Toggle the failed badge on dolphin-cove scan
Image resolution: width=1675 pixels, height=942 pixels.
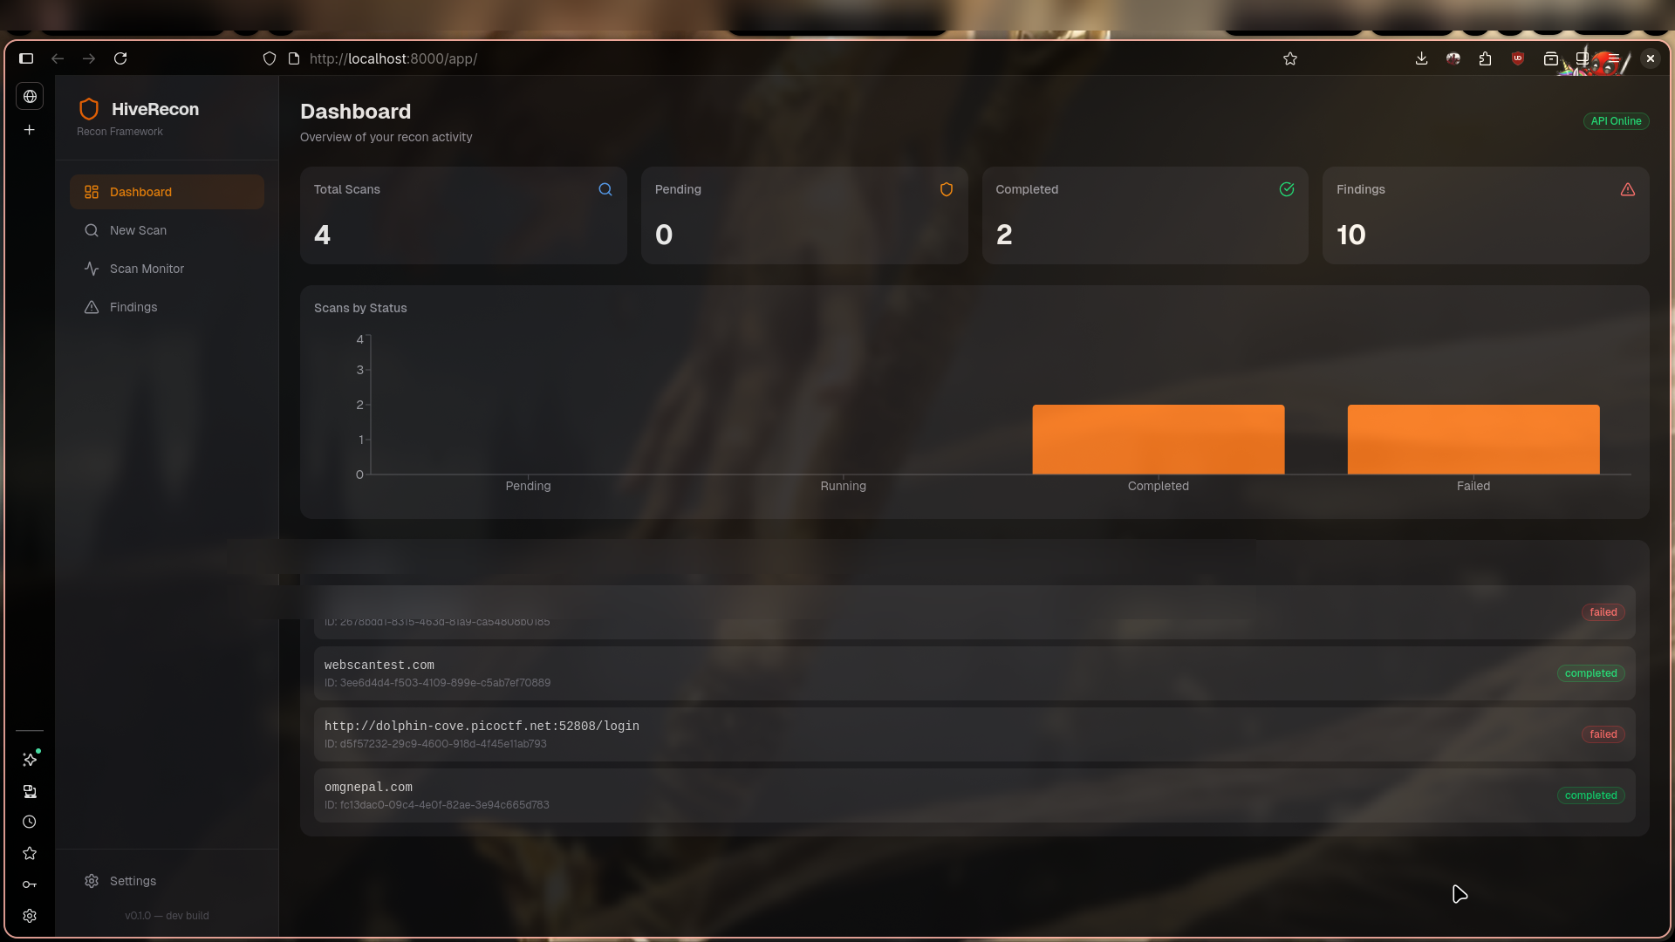pyautogui.click(x=1603, y=734)
